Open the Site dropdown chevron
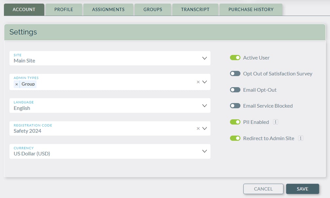This screenshot has width=330, height=198. pyautogui.click(x=205, y=58)
